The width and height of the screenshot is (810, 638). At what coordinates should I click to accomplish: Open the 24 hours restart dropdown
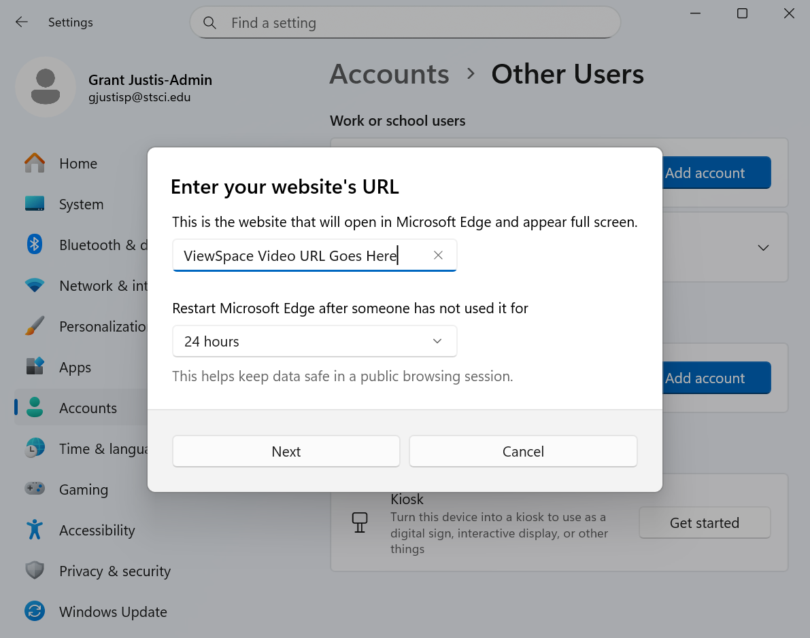pyautogui.click(x=315, y=341)
